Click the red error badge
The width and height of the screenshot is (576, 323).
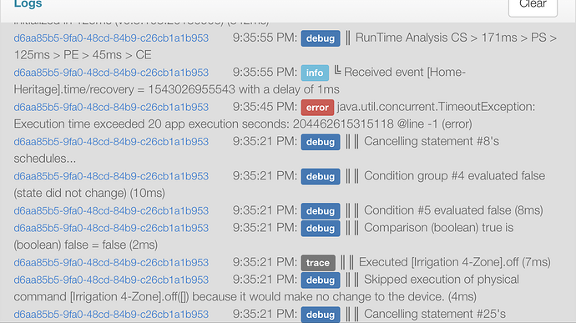[317, 108]
